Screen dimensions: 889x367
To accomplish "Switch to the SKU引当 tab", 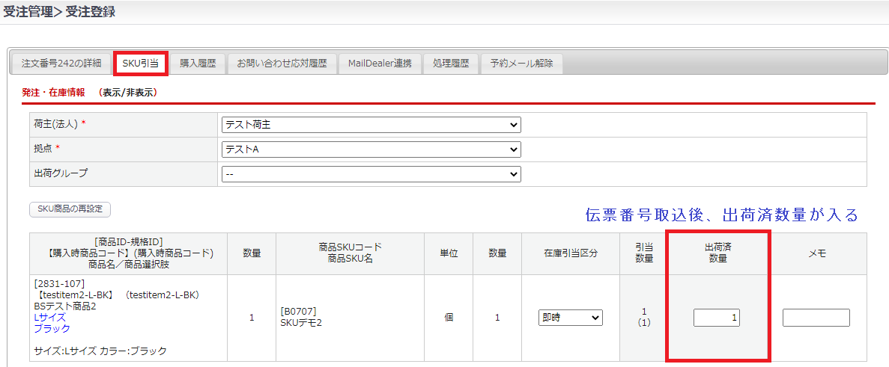I will click(140, 64).
